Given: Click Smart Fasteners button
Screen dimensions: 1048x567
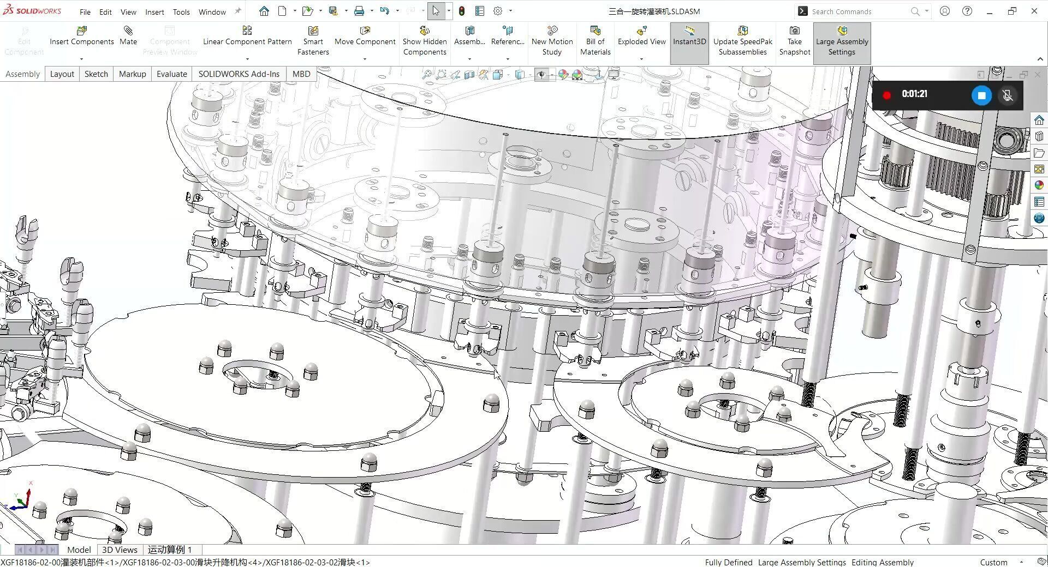Looking at the screenshot, I should tap(313, 42).
